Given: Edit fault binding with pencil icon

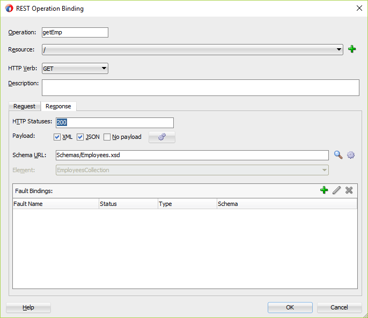Looking at the screenshot, I should click(x=336, y=190).
